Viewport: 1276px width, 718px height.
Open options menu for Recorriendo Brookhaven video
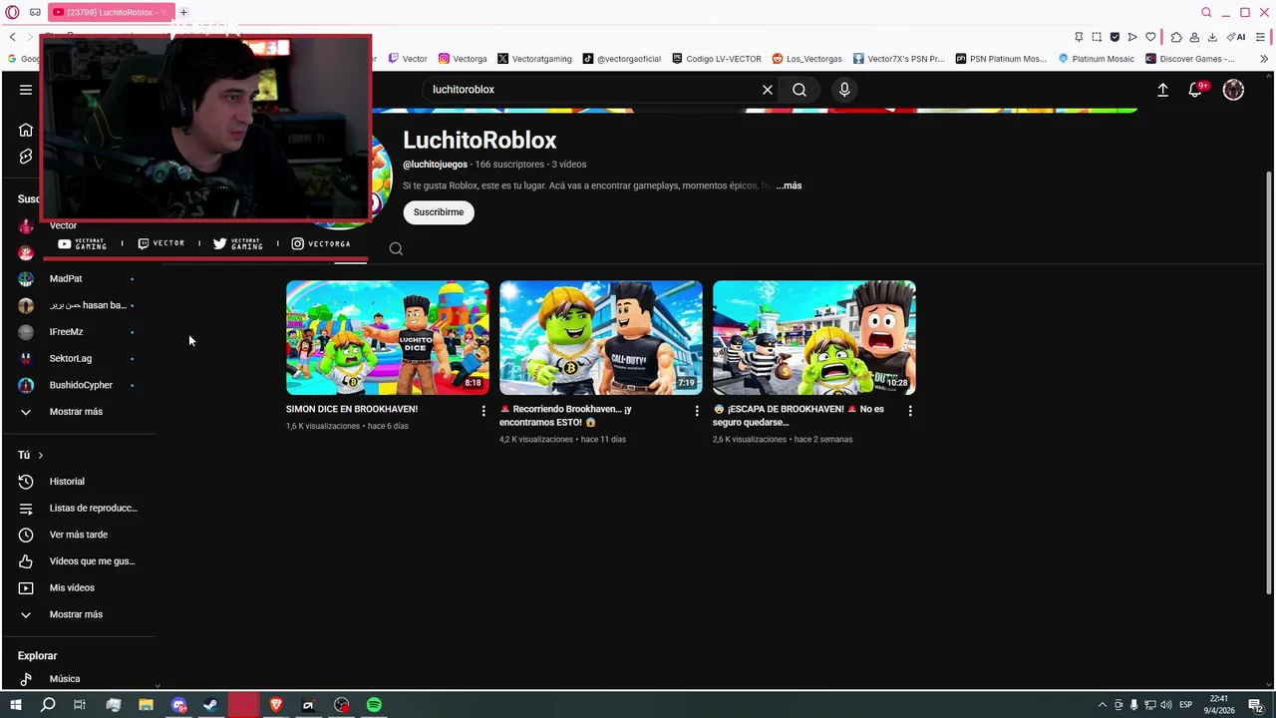(x=697, y=411)
